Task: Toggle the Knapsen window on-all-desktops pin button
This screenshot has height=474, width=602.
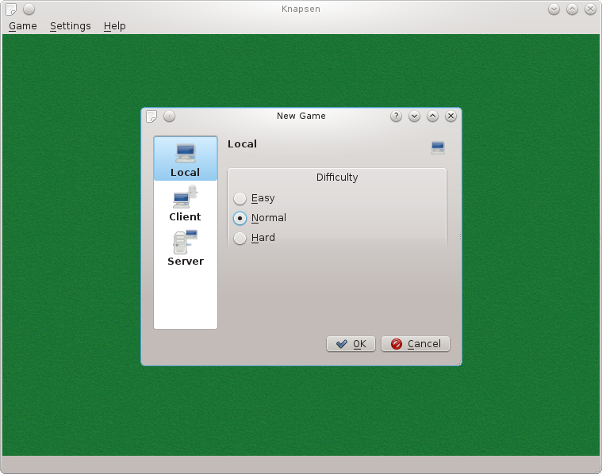Action: (29, 9)
